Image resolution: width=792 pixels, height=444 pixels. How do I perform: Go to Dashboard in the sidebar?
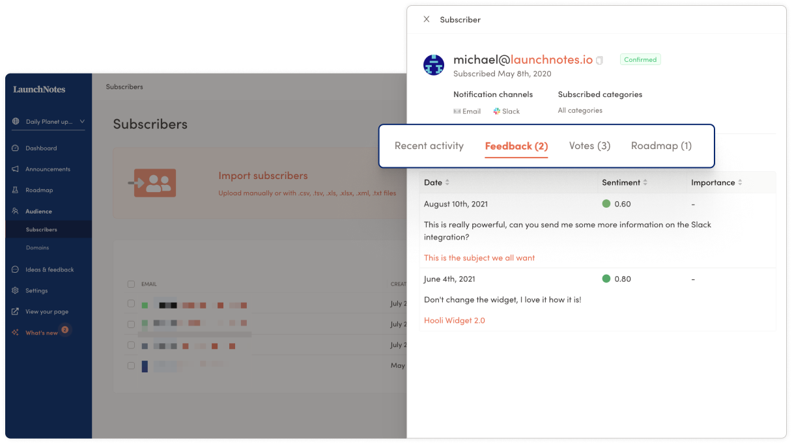(x=41, y=148)
